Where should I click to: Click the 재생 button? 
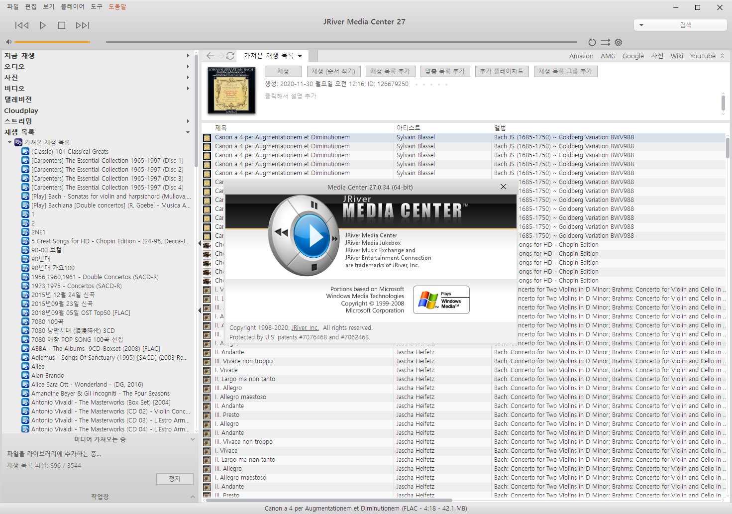coord(283,71)
